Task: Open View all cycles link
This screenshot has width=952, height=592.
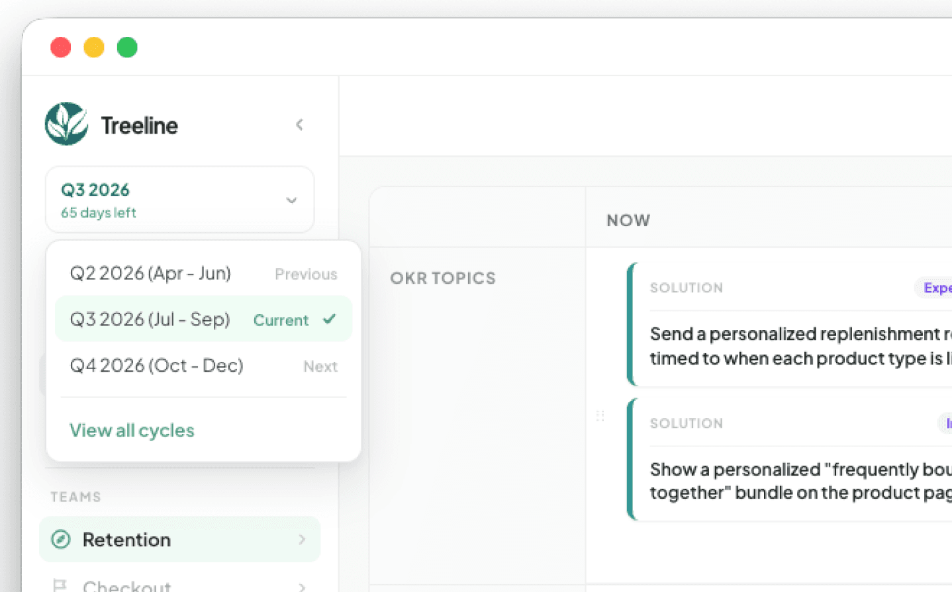Action: pos(132,431)
